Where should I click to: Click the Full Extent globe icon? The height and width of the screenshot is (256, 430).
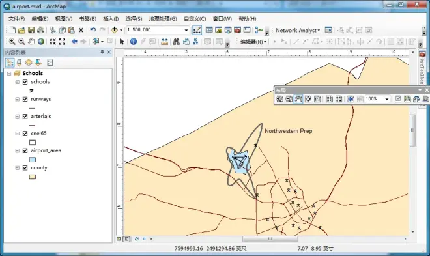click(41, 42)
